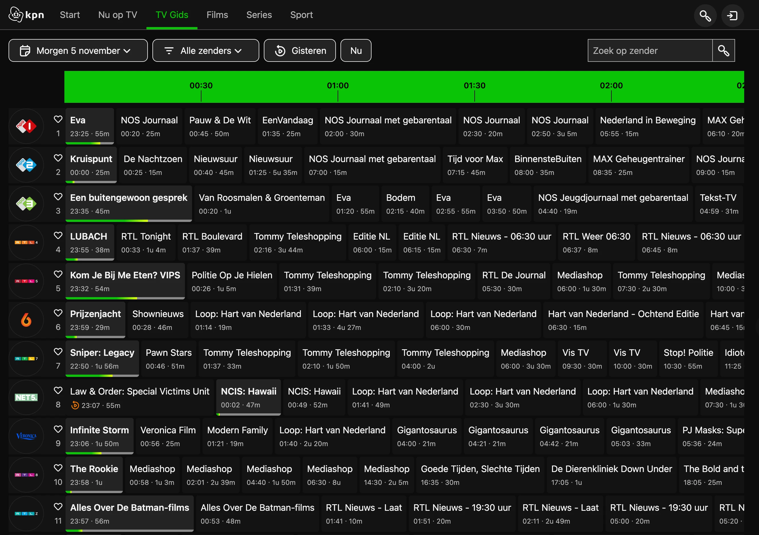Click magnifier button next to Zoek op zender
The image size is (759, 535).
(x=723, y=50)
